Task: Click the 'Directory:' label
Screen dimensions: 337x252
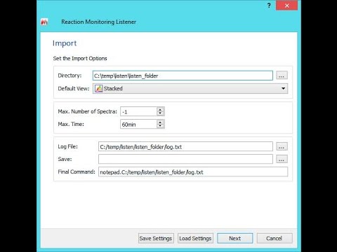Action: click(70, 76)
